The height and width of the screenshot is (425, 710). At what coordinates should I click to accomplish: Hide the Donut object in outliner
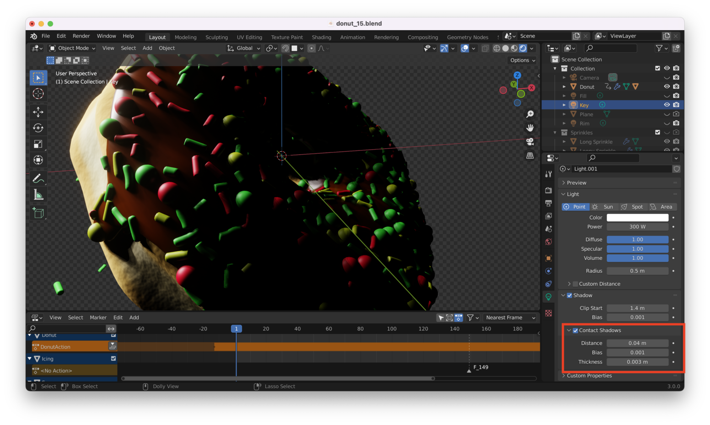667,86
